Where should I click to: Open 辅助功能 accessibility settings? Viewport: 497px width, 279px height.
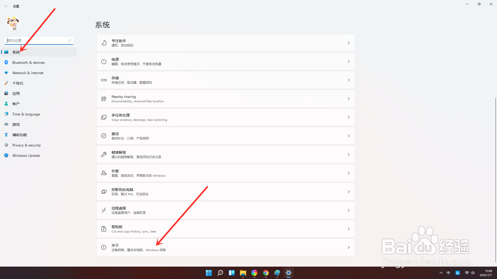[39, 135]
